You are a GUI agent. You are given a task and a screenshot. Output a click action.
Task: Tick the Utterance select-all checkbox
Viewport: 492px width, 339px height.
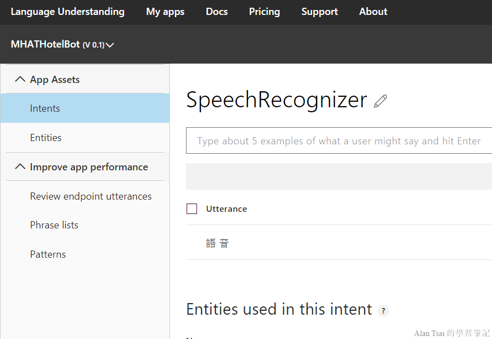(x=192, y=208)
